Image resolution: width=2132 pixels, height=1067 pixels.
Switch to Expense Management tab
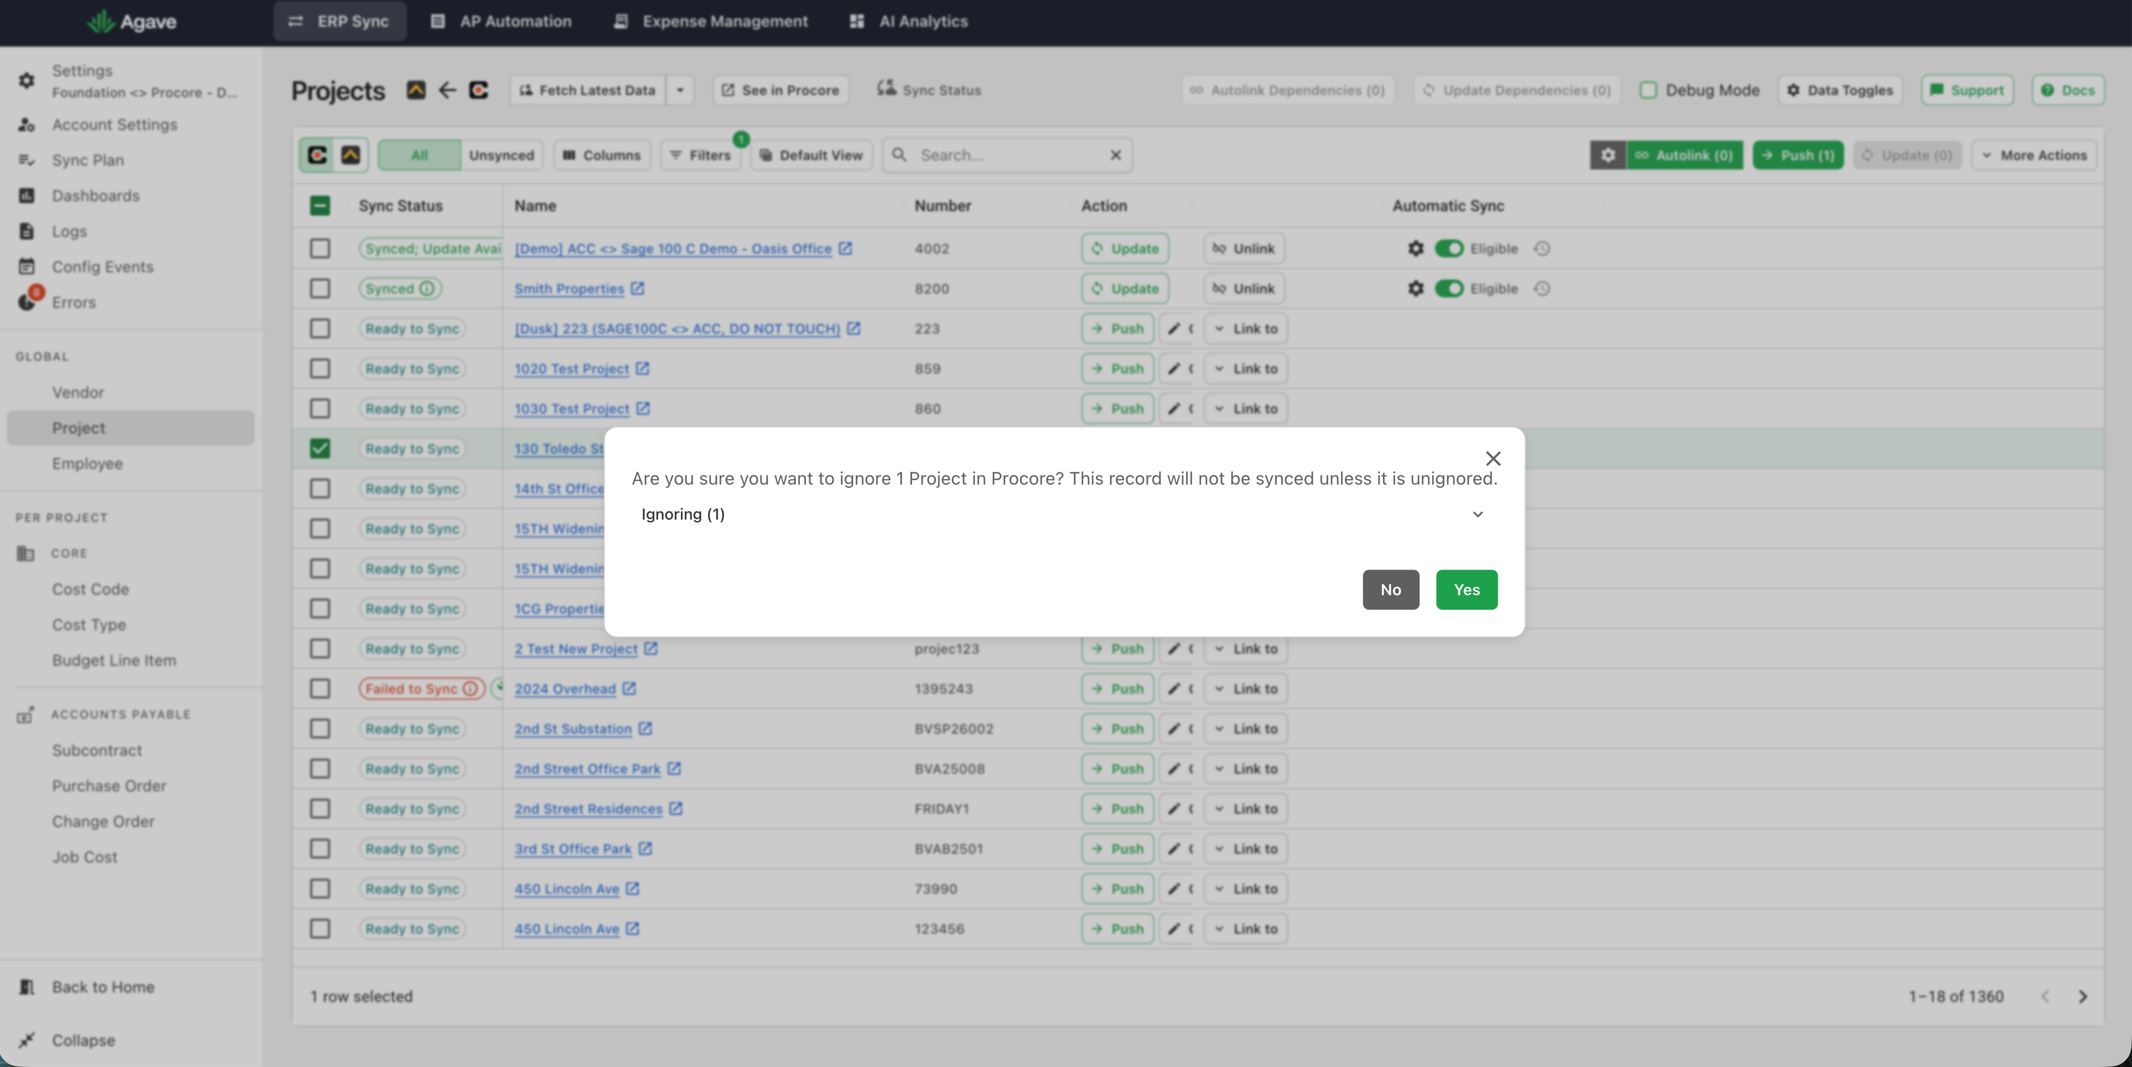[711, 22]
